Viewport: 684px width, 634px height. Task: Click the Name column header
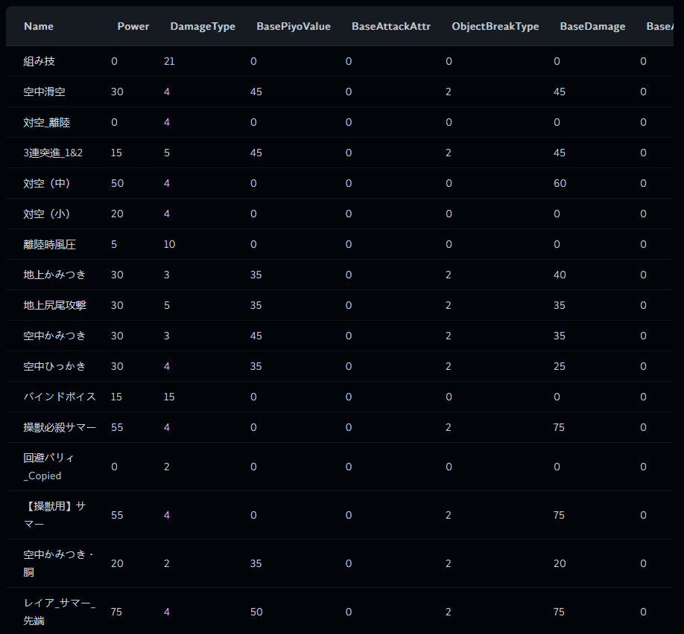pos(39,26)
